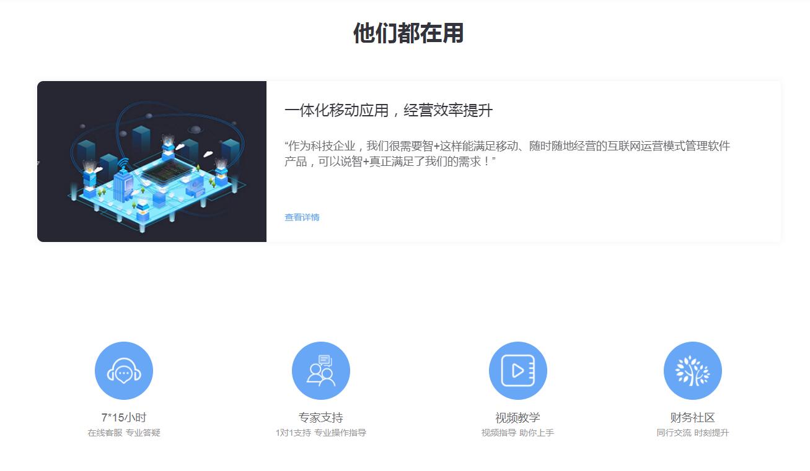Click the text 1对1支持 专业操作指导
The width and height of the screenshot is (810, 471).
(x=321, y=433)
